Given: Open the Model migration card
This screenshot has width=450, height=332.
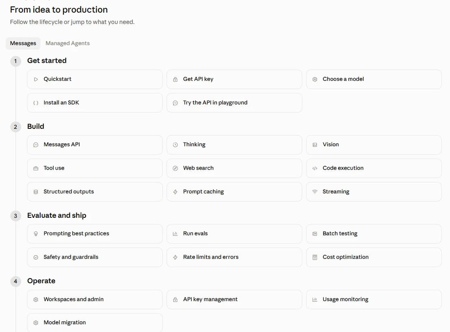Looking at the screenshot, I should [95, 323].
